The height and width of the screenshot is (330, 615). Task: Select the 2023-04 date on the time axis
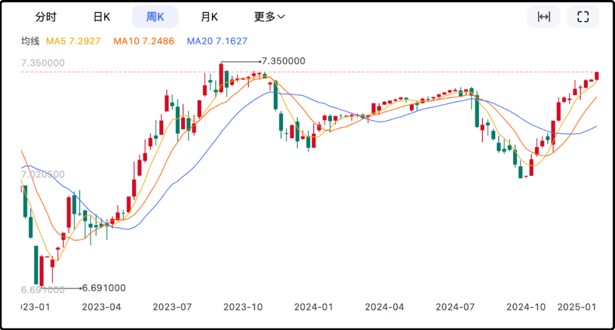click(101, 307)
